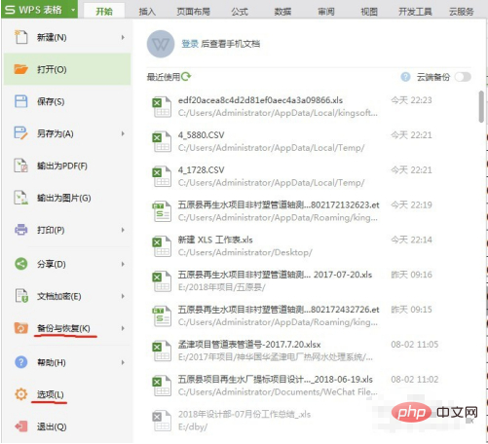
Task: Open recent file name 4_1728.CSV
Action: pos(201,170)
